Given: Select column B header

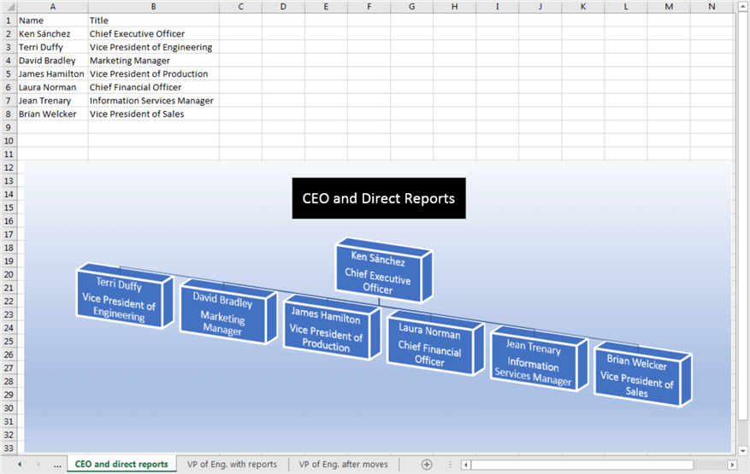Looking at the screenshot, I should 154,7.
